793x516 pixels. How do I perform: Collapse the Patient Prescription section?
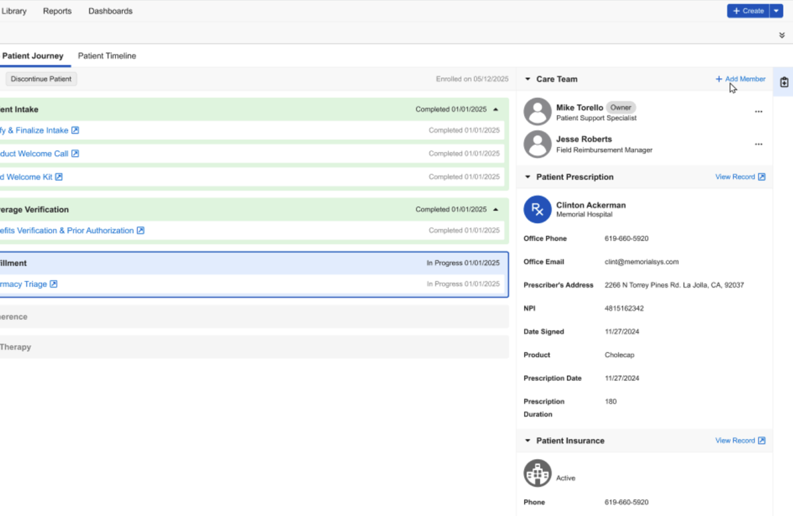527,177
